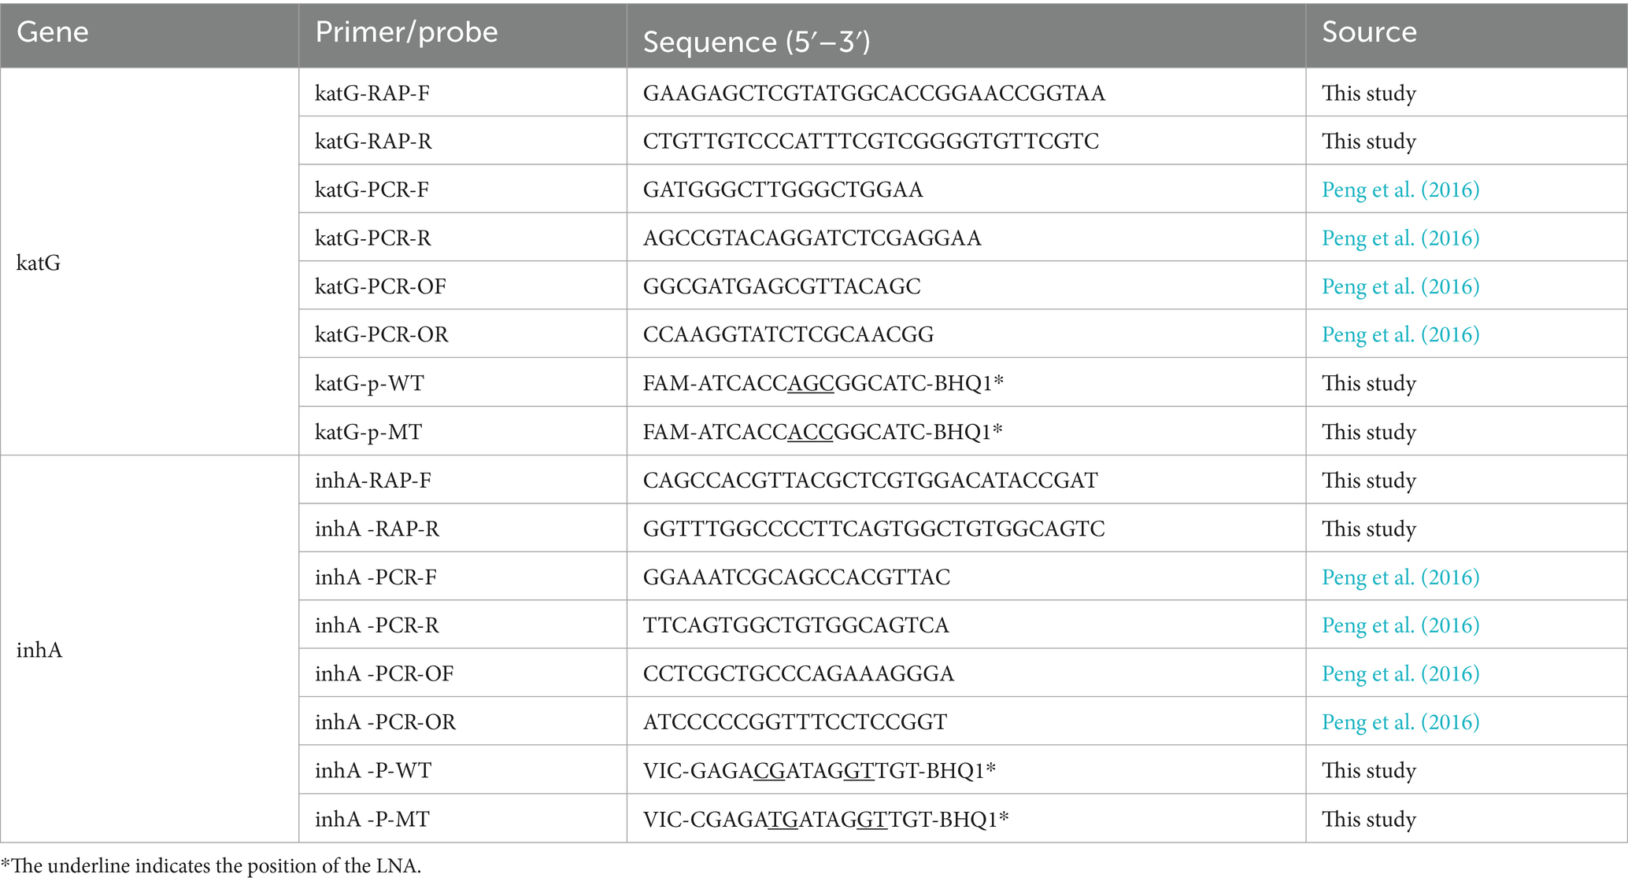Visit the Peng et al. (2016) source for inhA-PCR-OF
The image size is (1628, 885).
pos(1400,673)
